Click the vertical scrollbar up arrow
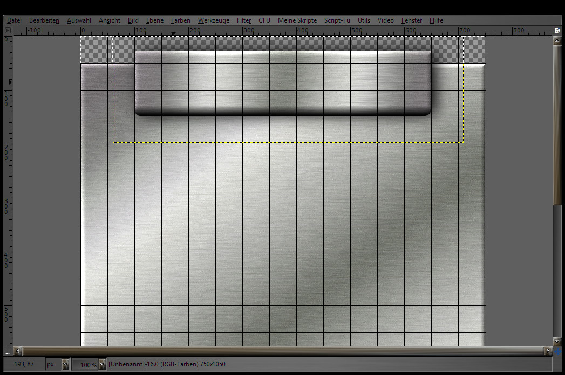Image resolution: width=565 pixels, height=375 pixels. click(558, 40)
